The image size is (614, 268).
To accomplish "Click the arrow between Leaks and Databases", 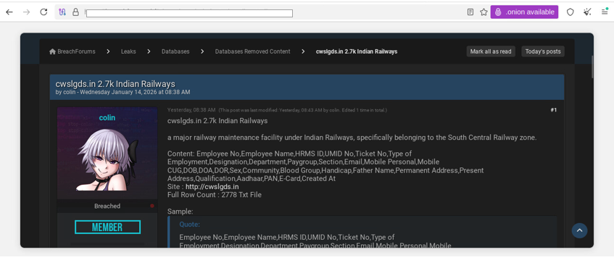I will coord(149,51).
